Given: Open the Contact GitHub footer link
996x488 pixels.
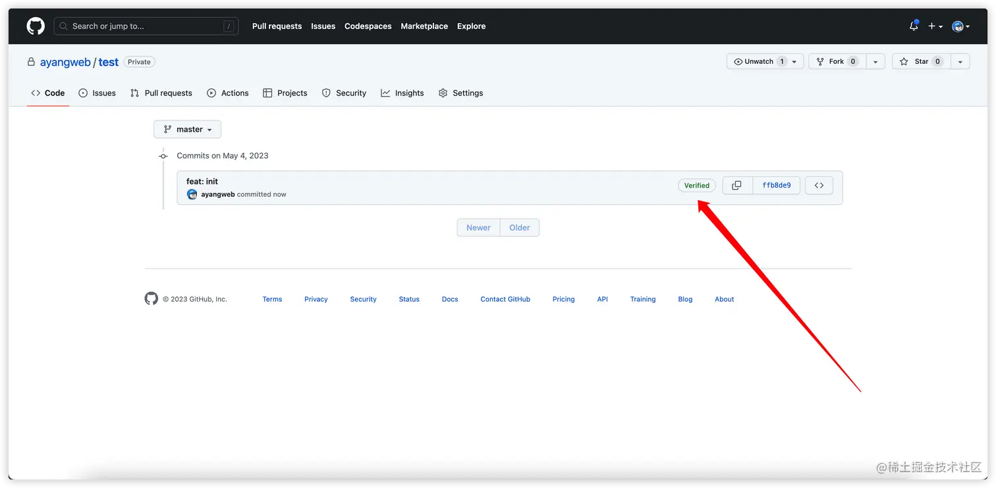Looking at the screenshot, I should click(505, 300).
